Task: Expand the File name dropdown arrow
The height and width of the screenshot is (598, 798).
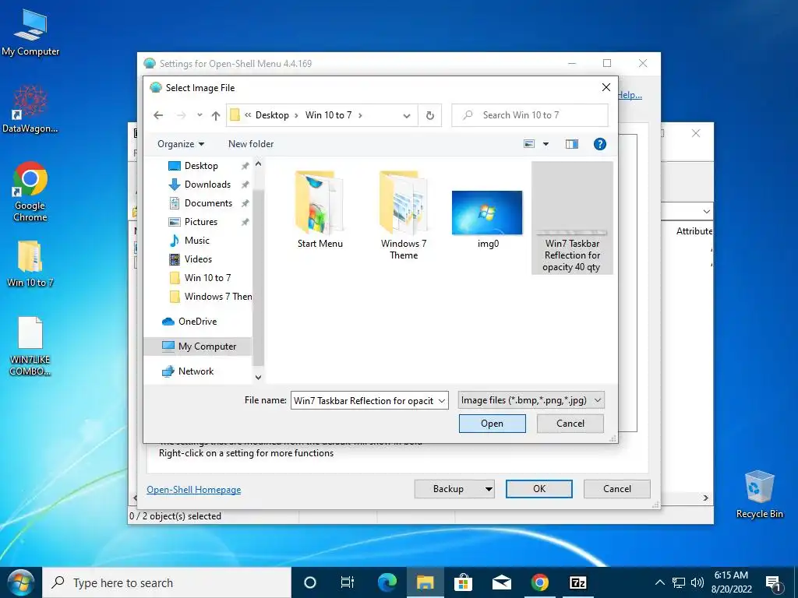Action: pos(442,401)
